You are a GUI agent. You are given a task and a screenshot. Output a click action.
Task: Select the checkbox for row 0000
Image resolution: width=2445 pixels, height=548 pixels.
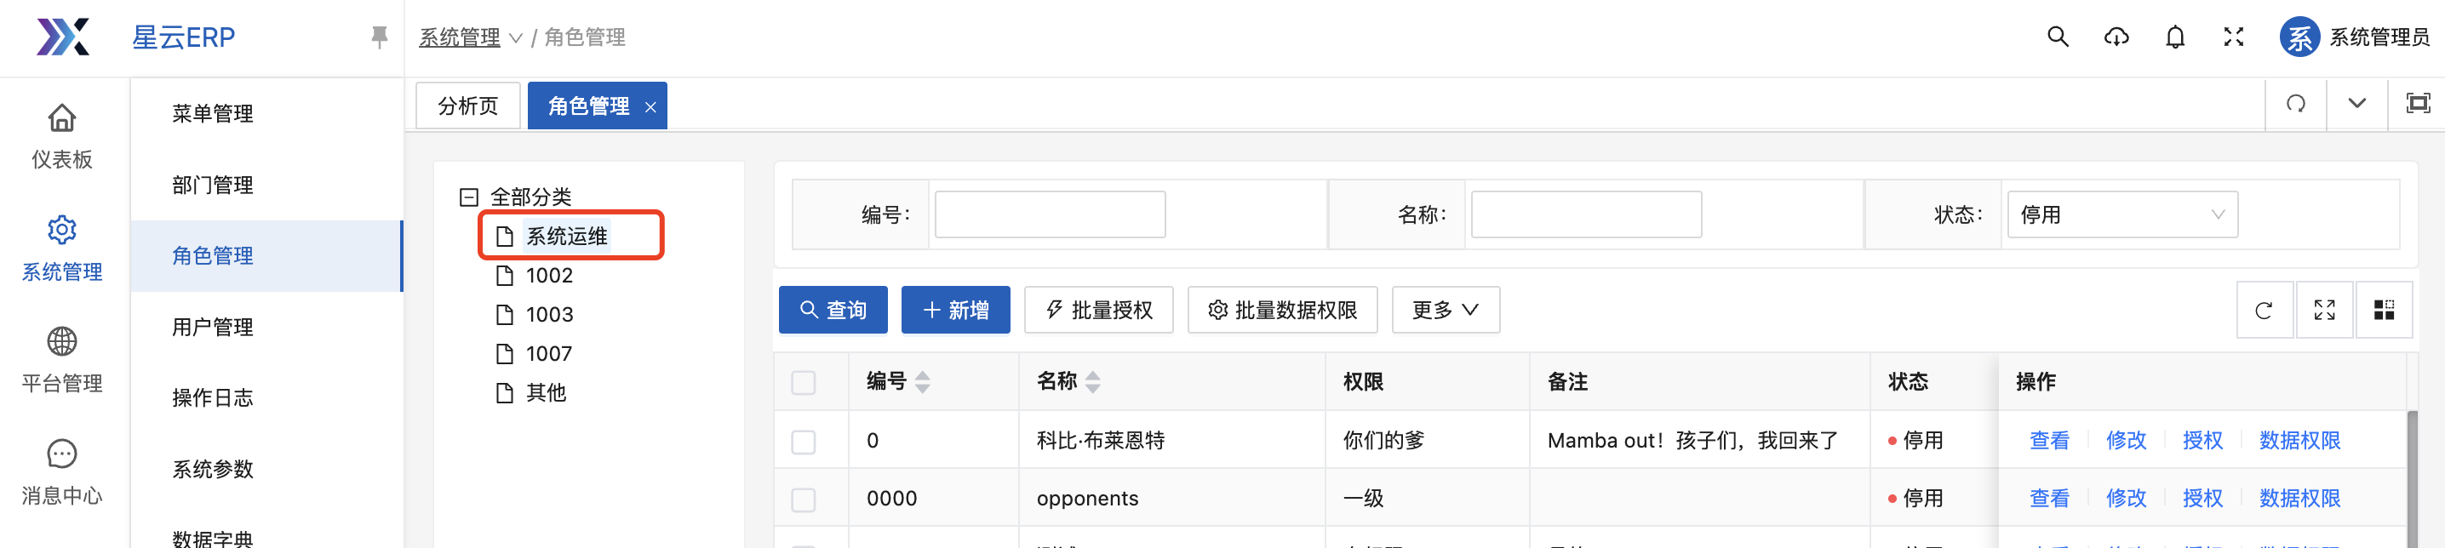(803, 499)
